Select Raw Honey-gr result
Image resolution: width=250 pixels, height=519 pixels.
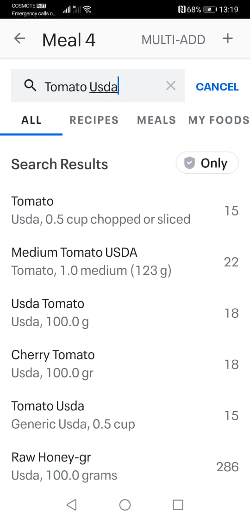point(125,466)
